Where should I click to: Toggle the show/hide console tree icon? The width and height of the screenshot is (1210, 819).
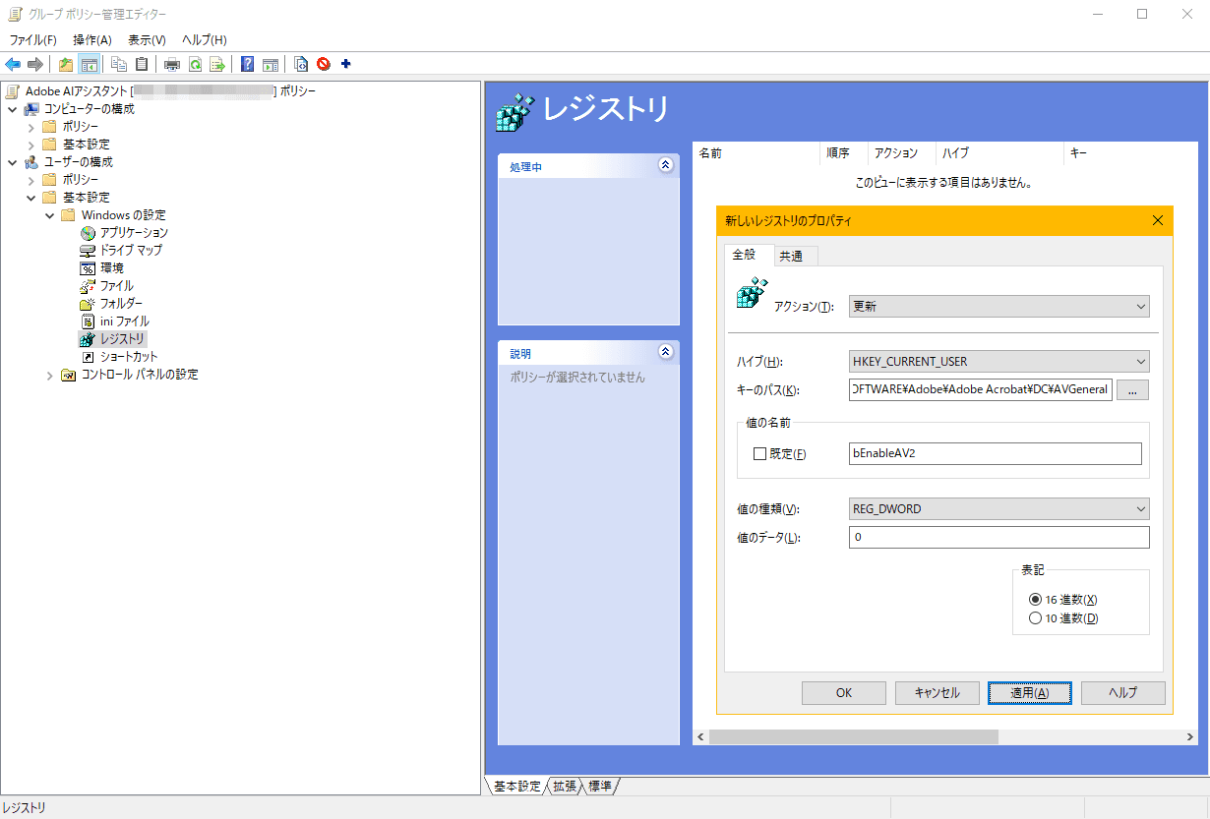tap(90, 64)
